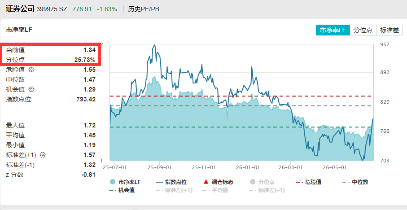This screenshot has height=210, width=407.
Task: Toggle the 分位点 gray circle legend
Action: pyautogui.click(x=262, y=182)
